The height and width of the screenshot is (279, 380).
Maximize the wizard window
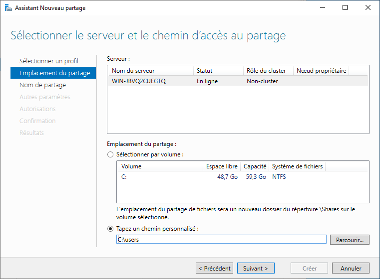(345, 8)
